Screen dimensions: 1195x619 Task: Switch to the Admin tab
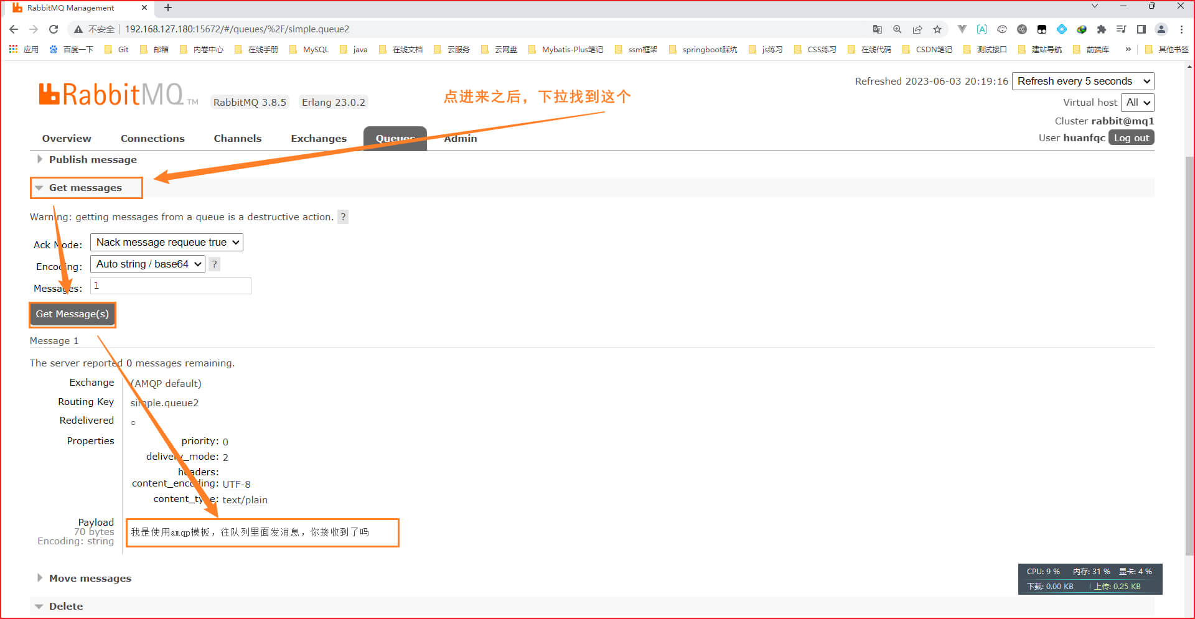click(461, 139)
